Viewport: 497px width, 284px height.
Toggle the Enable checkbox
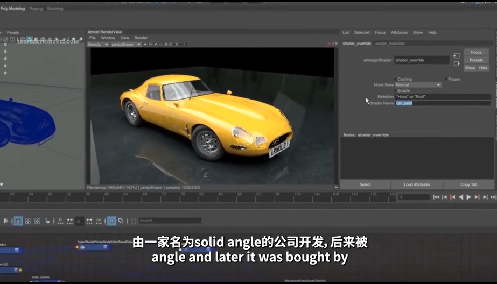pyautogui.click(x=396, y=90)
